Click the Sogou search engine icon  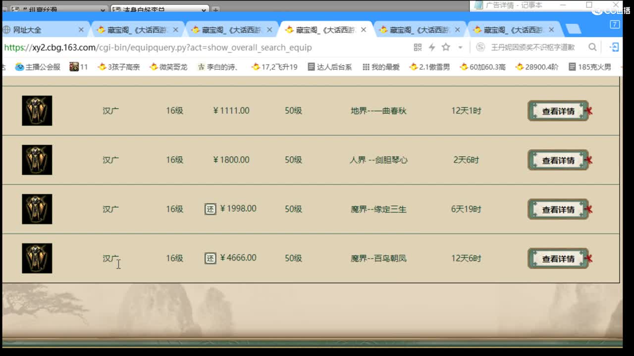coord(480,47)
